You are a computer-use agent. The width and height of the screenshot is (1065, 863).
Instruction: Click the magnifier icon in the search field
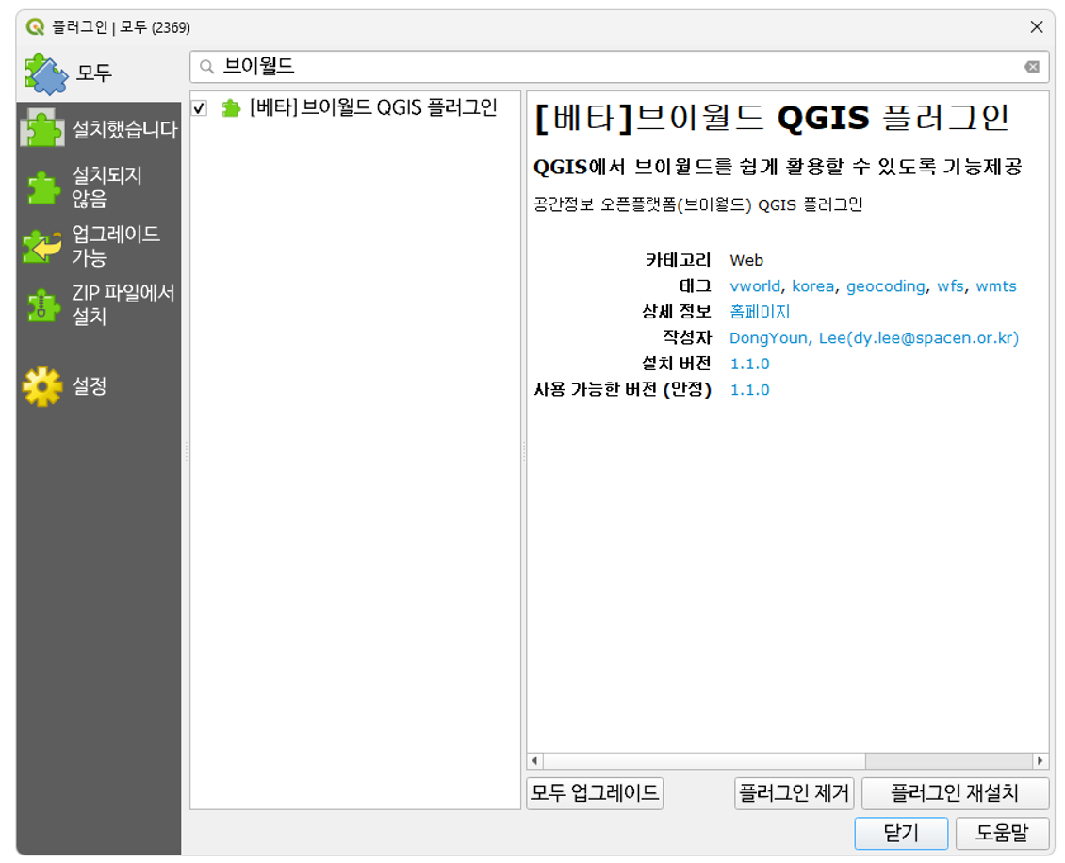[x=207, y=67]
